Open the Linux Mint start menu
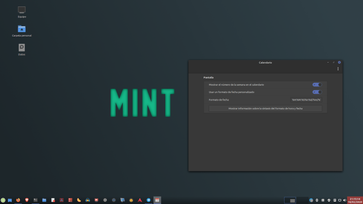The height and width of the screenshot is (204, 363). pyautogui.click(x=3, y=200)
